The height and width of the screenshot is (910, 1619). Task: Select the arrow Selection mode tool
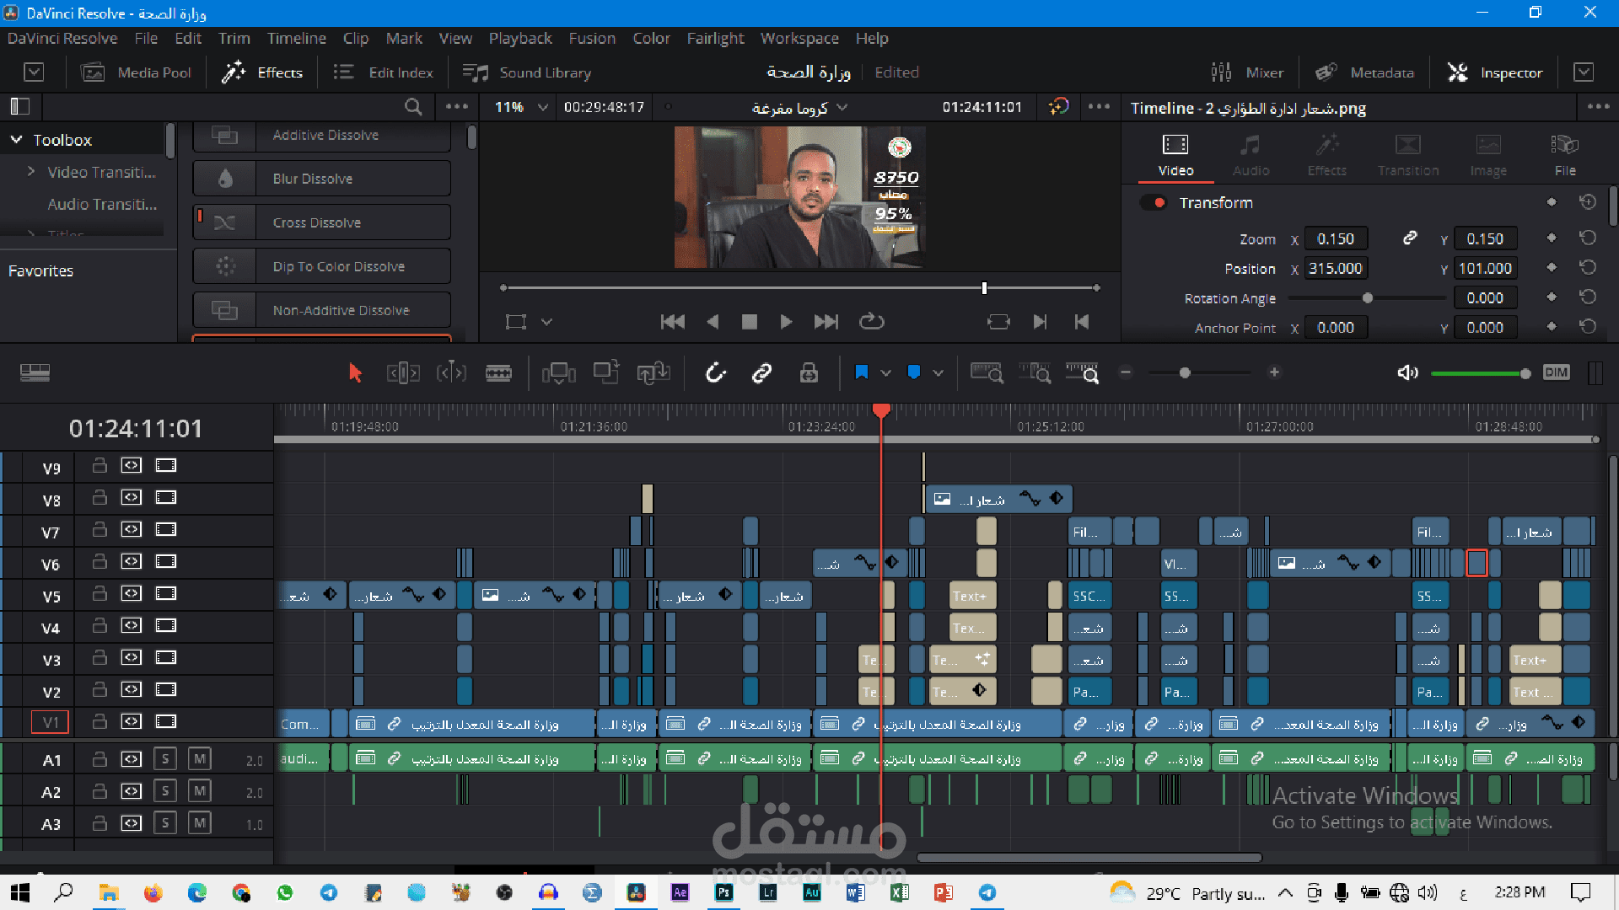point(355,372)
